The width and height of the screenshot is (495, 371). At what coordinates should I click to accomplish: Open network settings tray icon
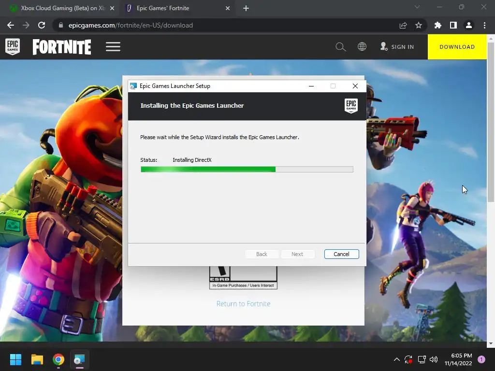pyautogui.click(x=422, y=359)
